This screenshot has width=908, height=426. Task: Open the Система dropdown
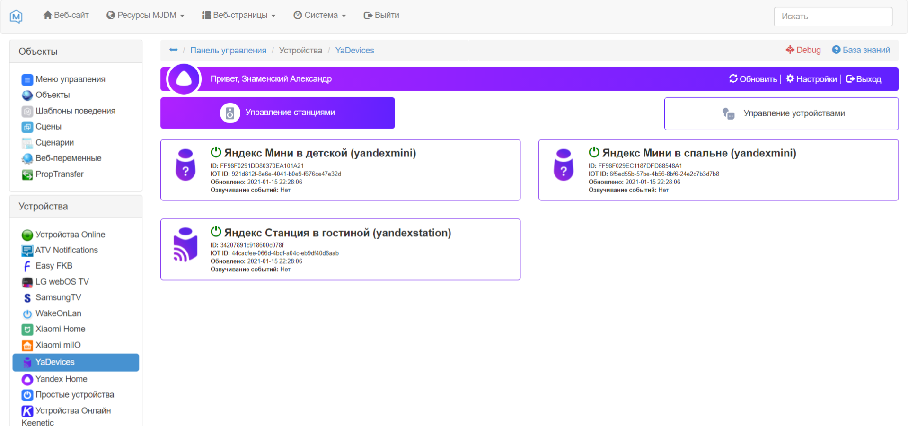320,15
